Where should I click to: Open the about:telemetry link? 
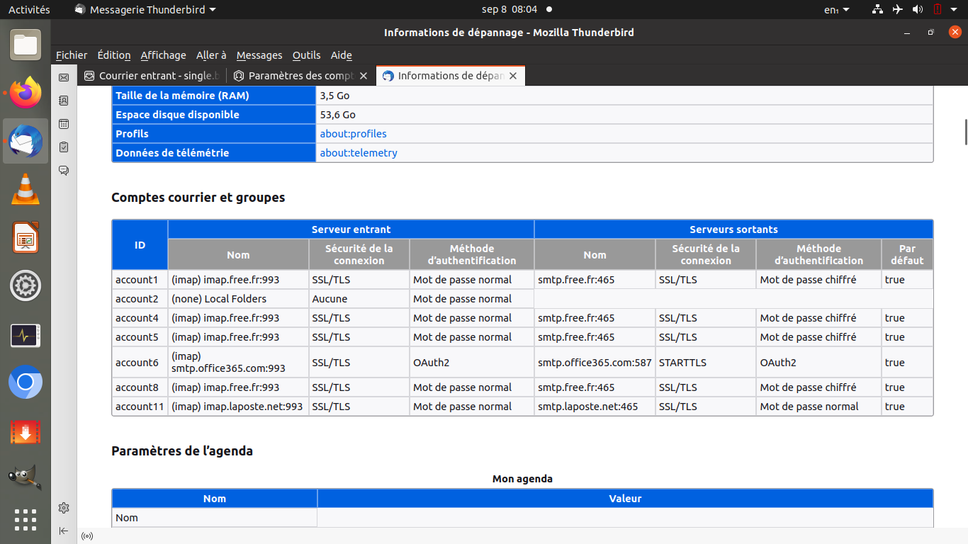click(x=359, y=153)
